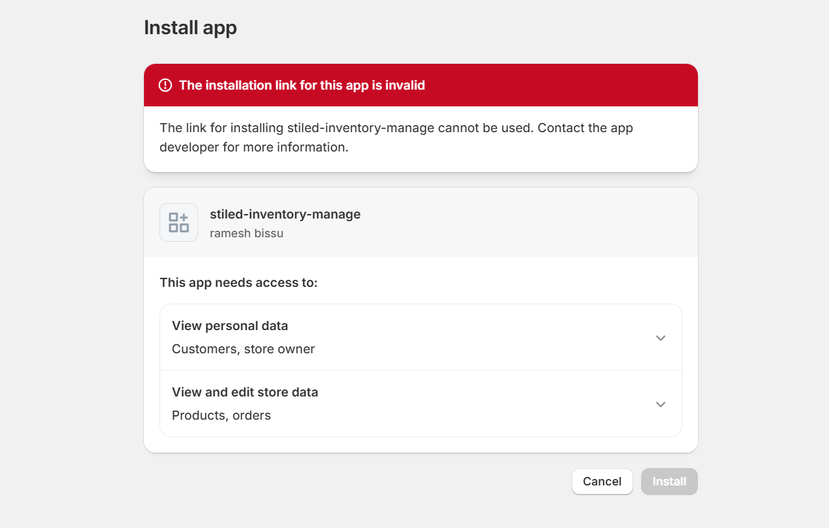Viewport: 829px width, 528px height.
Task: Expand the View and edit store data chevron
Action: (660, 404)
